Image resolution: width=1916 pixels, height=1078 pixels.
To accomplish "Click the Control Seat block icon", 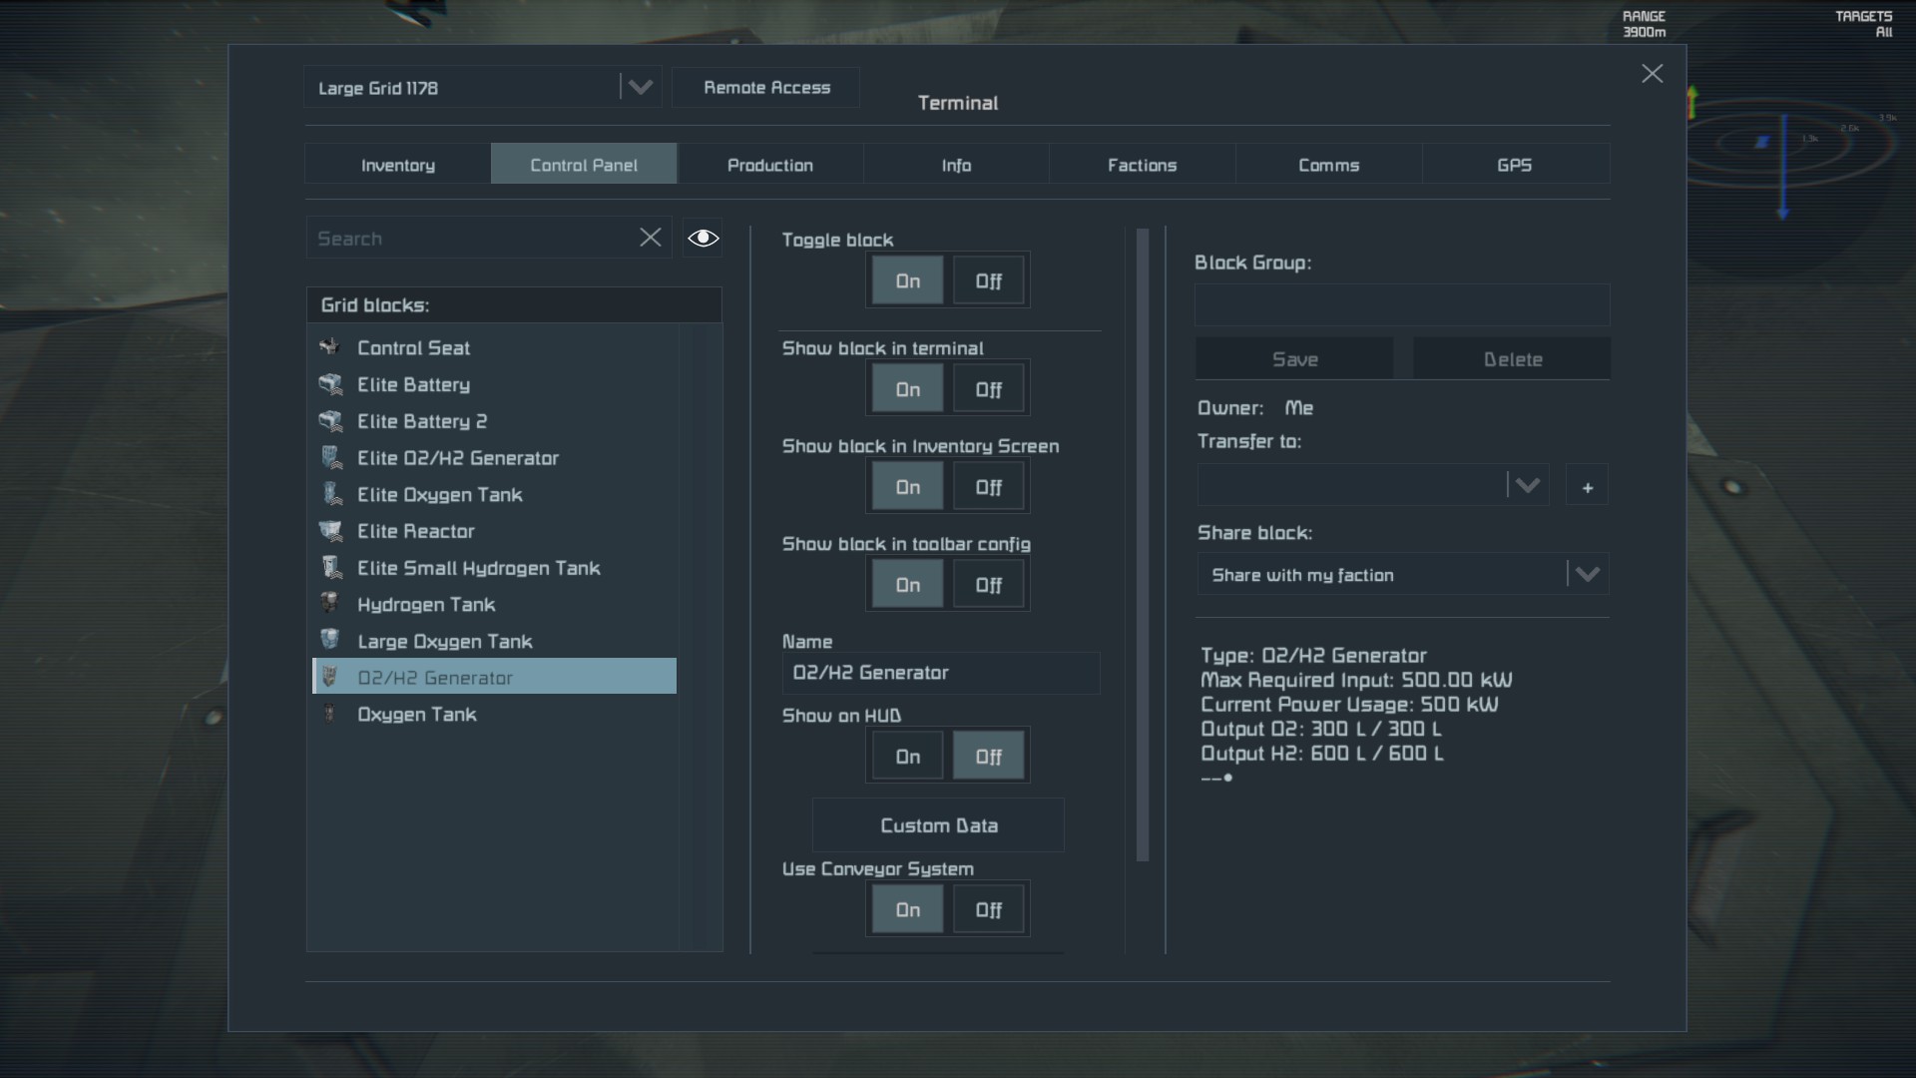I will [x=329, y=347].
